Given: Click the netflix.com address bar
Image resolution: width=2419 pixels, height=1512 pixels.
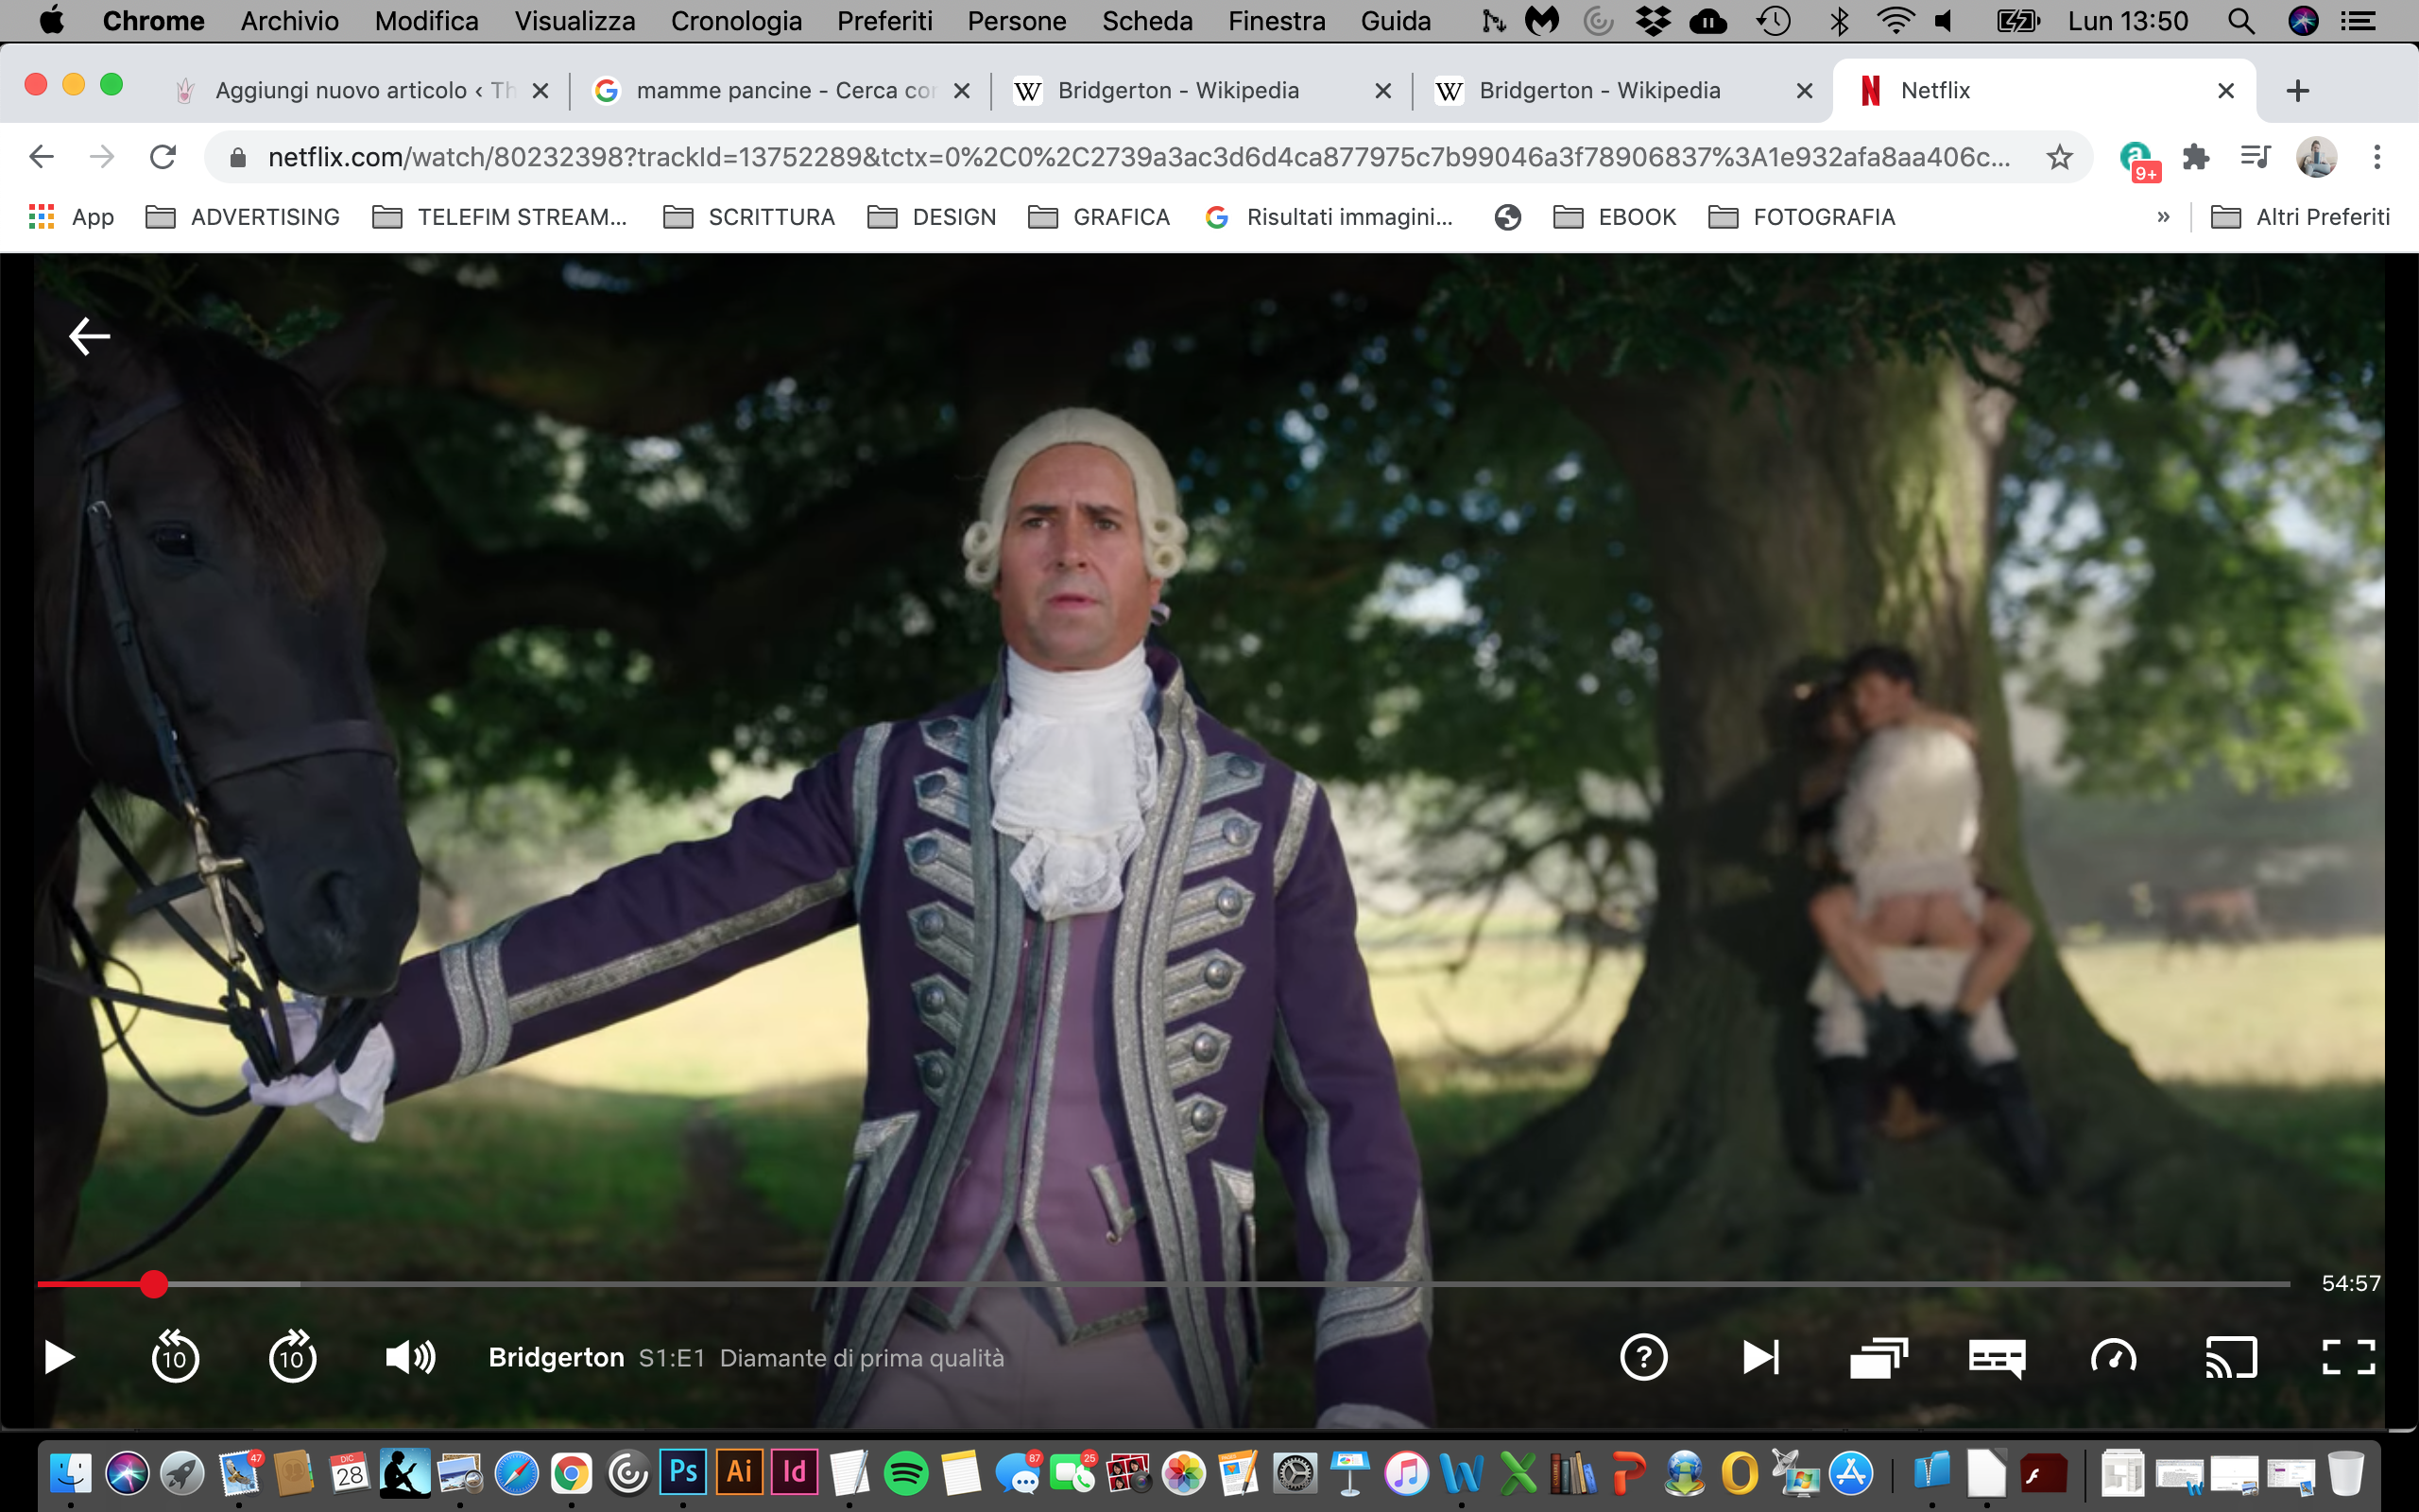Looking at the screenshot, I should point(1138,157).
